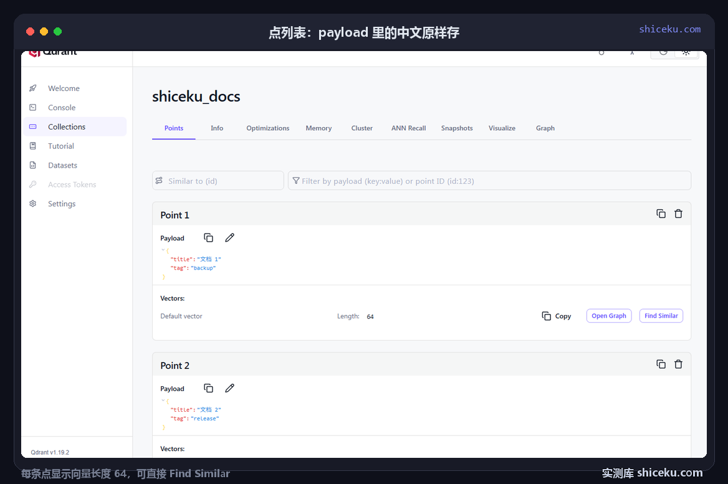Image resolution: width=728 pixels, height=484 pixels.
Task: Open the Graph tab
Action: point(545,128)
